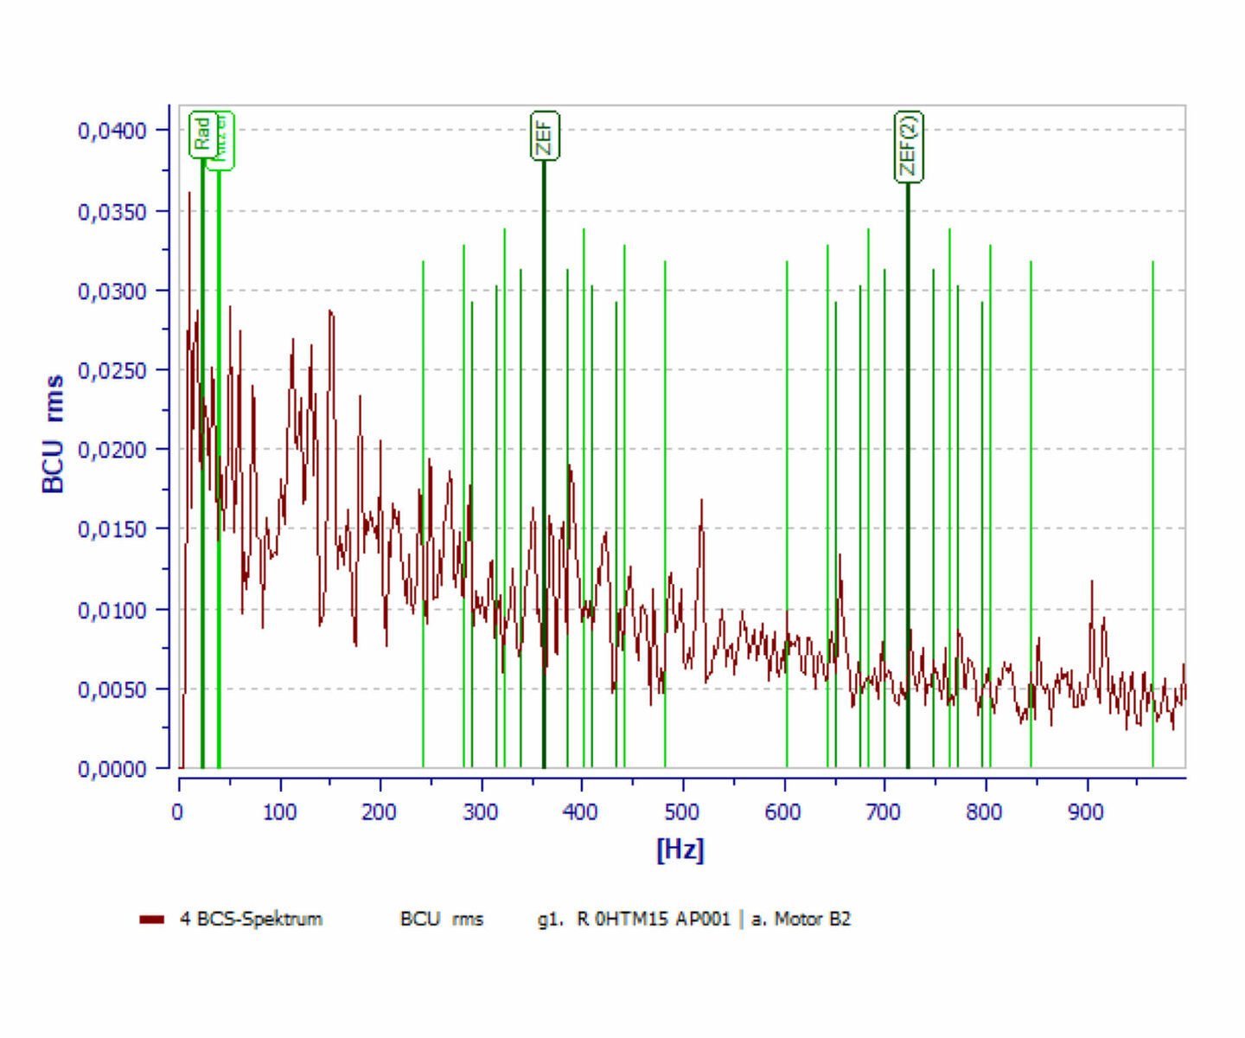Click the x-axis tick label 500
Screen dimensions: 1245x1038
[682, 812]
